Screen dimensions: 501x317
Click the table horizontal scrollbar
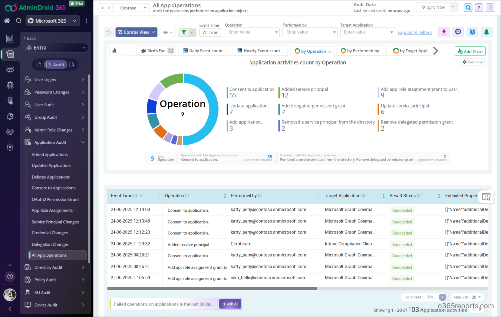click(x=212, y=288)
